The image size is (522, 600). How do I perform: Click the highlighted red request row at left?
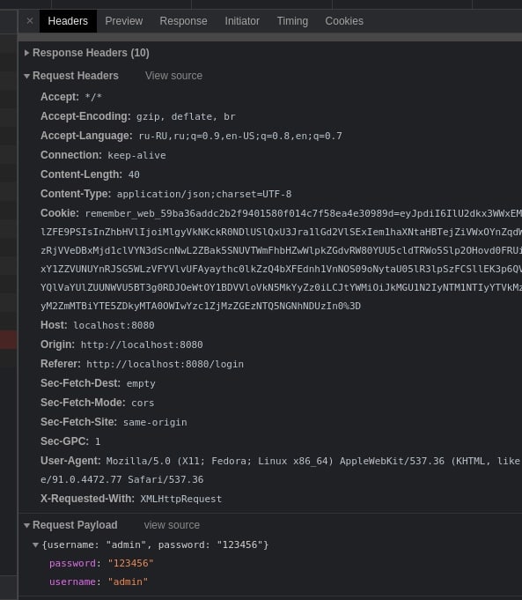(9, 340)
